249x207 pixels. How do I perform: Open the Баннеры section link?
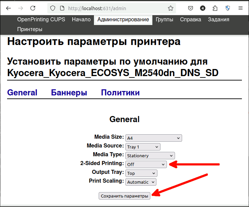(69, 93)
